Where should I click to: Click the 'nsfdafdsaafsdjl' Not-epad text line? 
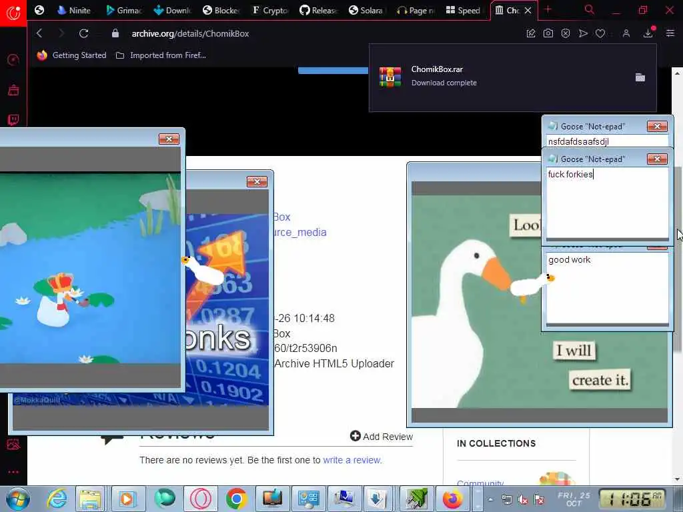(x=607, y=141)
